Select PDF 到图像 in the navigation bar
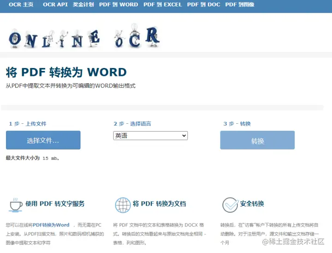Viewport: 332px width, 253px height. (240, 5)
